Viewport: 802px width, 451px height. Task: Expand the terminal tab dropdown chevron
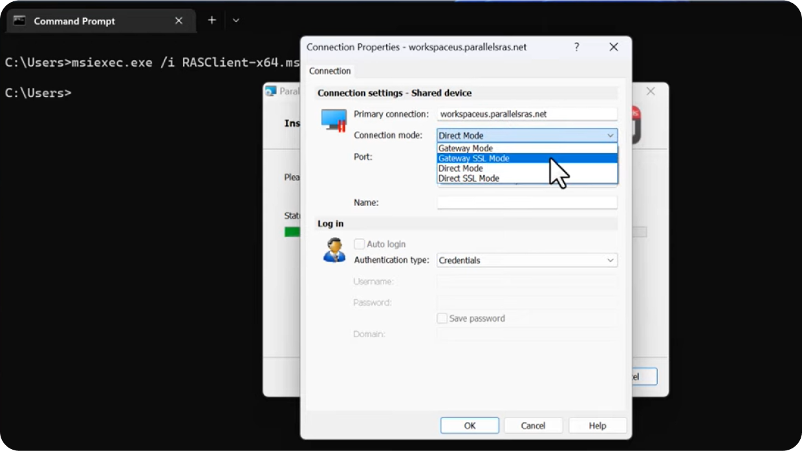pyautogui.click(x=236, y=21)
